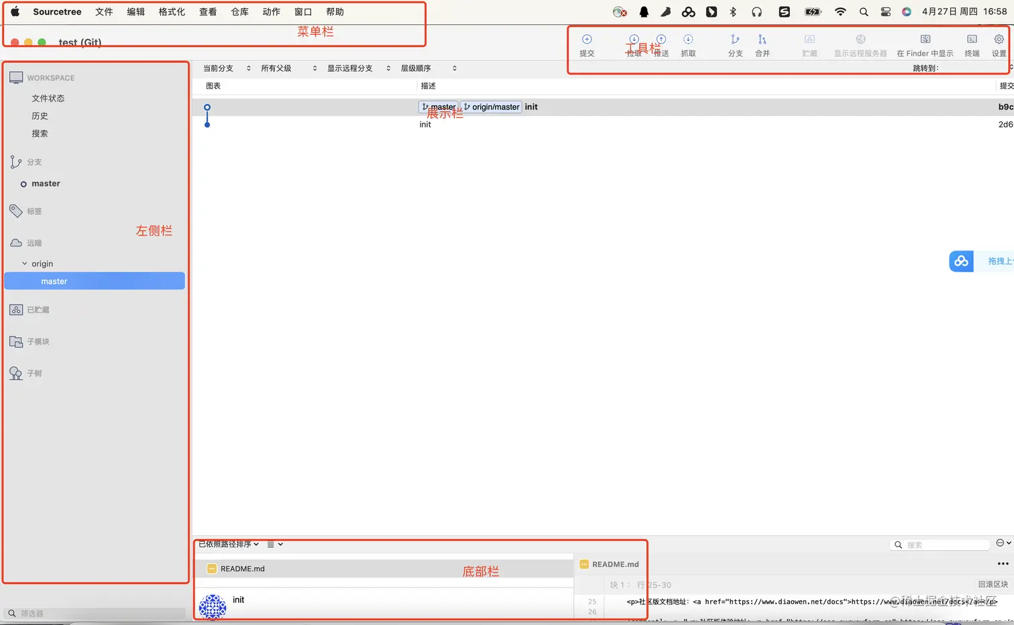Open the 查看 menu
1014x625 pixels.
pos(208,12)
